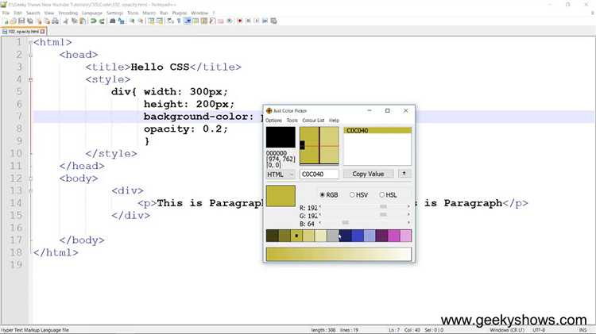Click the New file icon in Notepad++ toolbar
Image resolution: width=596 pixels, height=334 pixels.
pos(5,21)
